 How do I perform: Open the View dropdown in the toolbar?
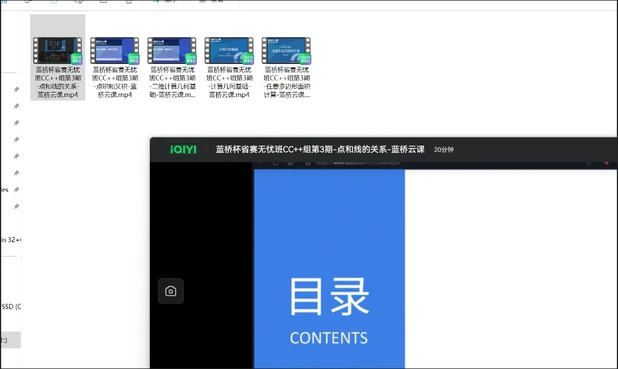click(x=213, y=2)
